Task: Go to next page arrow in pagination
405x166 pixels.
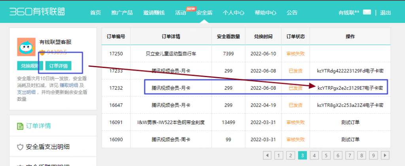Action: coord(385,155)
